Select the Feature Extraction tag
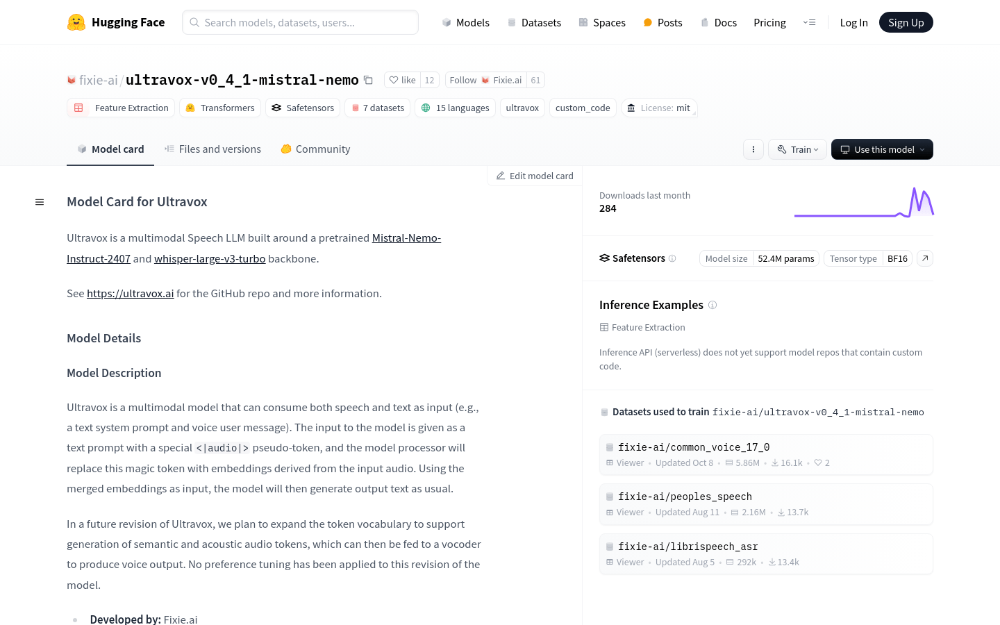Image resolution: width=1000 pixels, height=625 pixels. coord(121,108)
